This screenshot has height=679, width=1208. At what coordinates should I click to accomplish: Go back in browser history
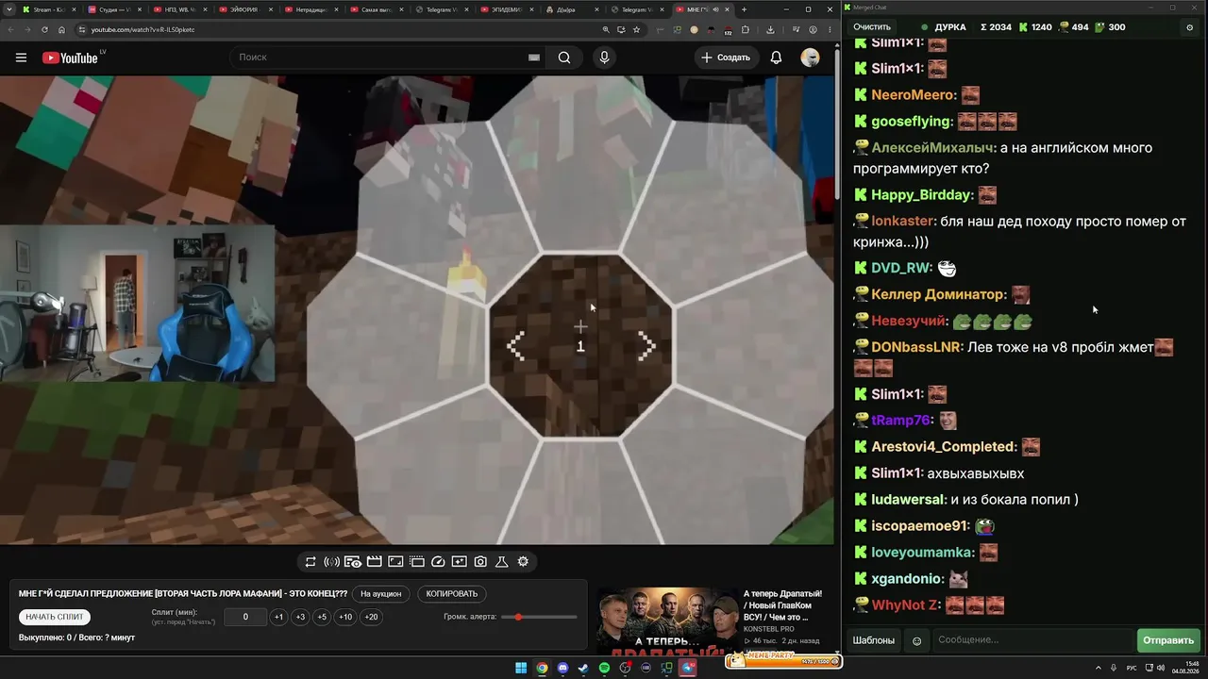click(x=10, y=29)
